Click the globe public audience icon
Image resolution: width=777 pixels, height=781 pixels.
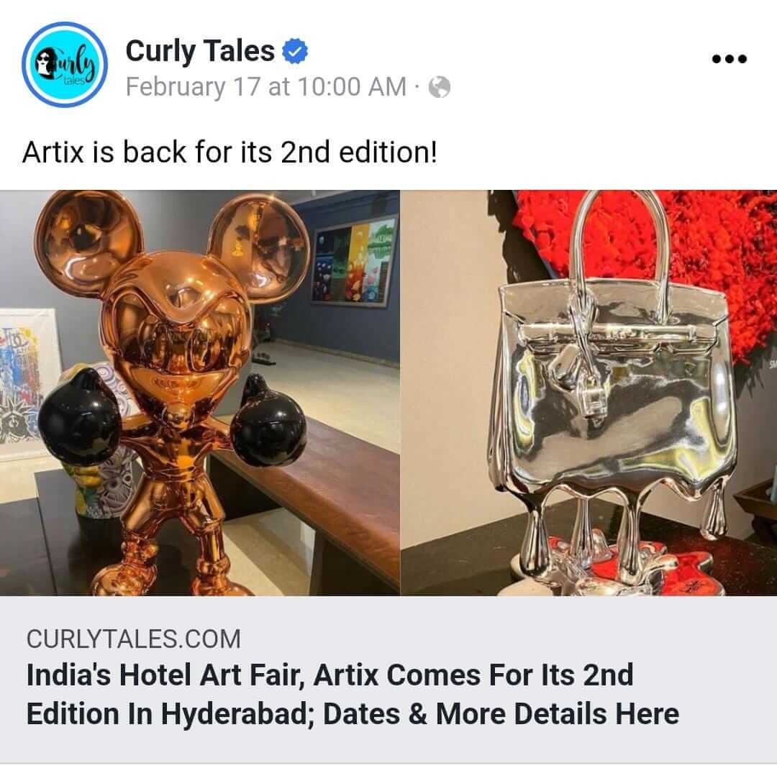(440, 87)
